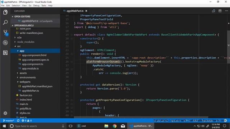
Task: Open the Debug view in activity bar
Action: click(5, 43)
